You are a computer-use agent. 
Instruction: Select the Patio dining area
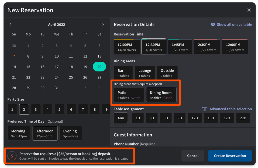[129, 95]
